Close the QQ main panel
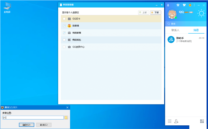The height and width of the screenshot is (129, 208). (204, 5)
